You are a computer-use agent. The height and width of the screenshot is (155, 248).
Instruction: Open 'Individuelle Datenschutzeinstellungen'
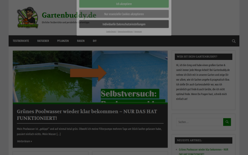click(x=124, y=24)
